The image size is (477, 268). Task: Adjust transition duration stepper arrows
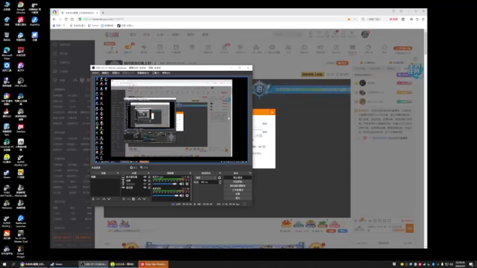(x=220, y=182)
